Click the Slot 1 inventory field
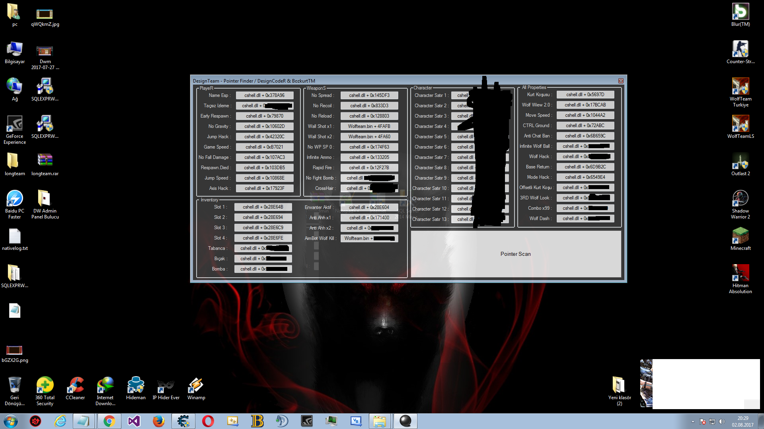 pyautogui.click(x=263, y=207)
